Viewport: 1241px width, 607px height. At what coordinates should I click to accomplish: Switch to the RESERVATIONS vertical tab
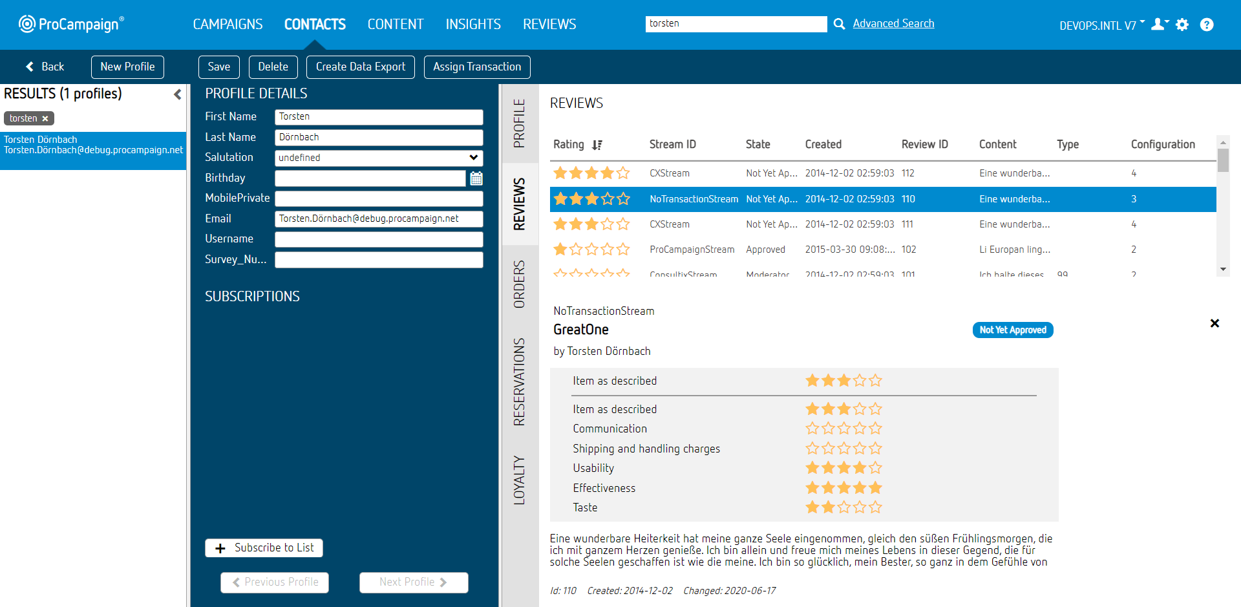click(x=520, y=381)
